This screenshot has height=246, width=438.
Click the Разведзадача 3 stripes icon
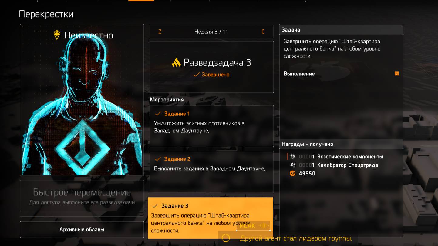point(176,63)
